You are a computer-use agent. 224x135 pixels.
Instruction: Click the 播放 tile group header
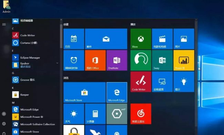tap(133, 24)
